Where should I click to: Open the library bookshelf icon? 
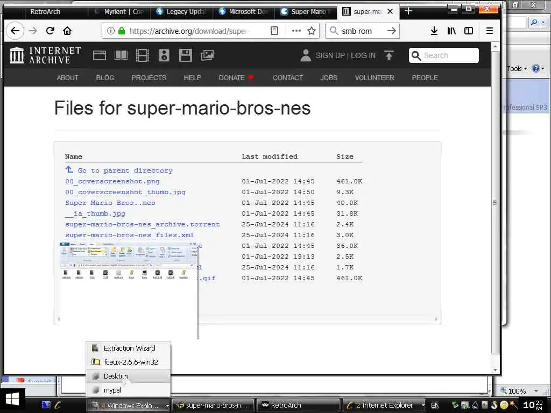pos(451,31)
